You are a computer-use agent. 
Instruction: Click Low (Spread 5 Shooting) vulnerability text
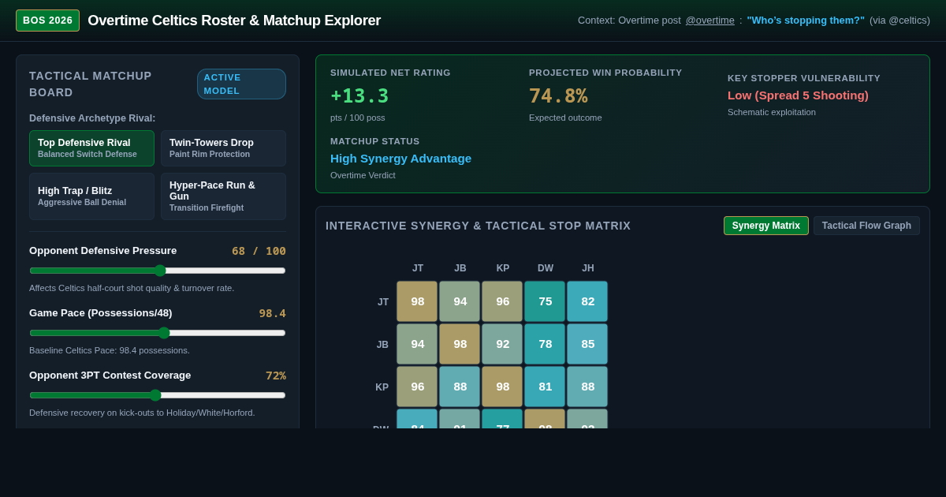[x=798, y=95]
